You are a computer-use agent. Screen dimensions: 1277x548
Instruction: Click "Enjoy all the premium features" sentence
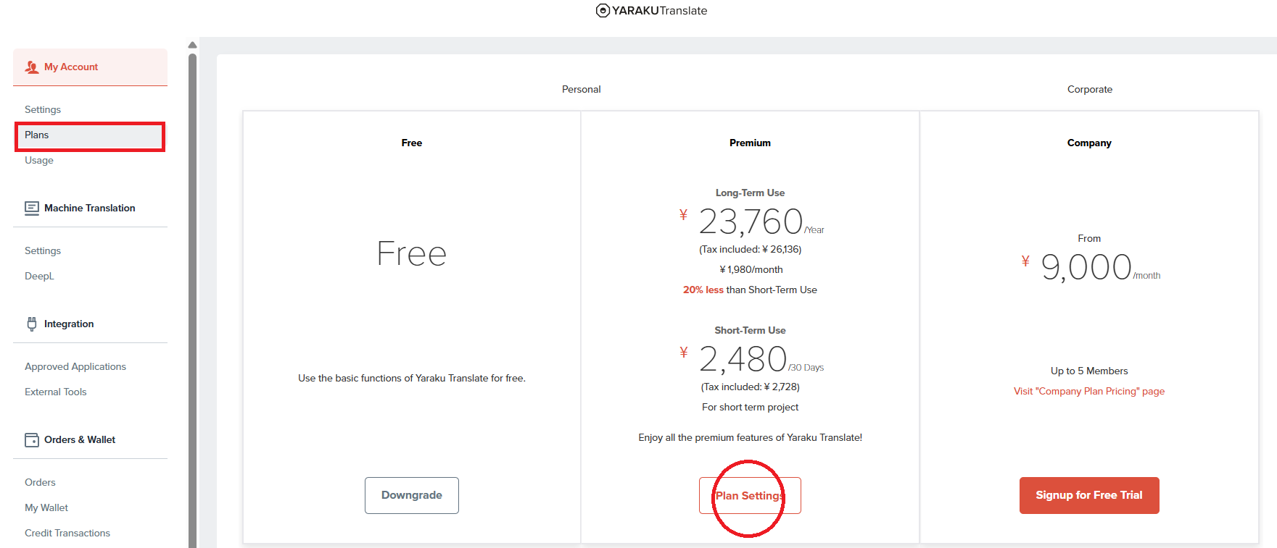(750, 437)
